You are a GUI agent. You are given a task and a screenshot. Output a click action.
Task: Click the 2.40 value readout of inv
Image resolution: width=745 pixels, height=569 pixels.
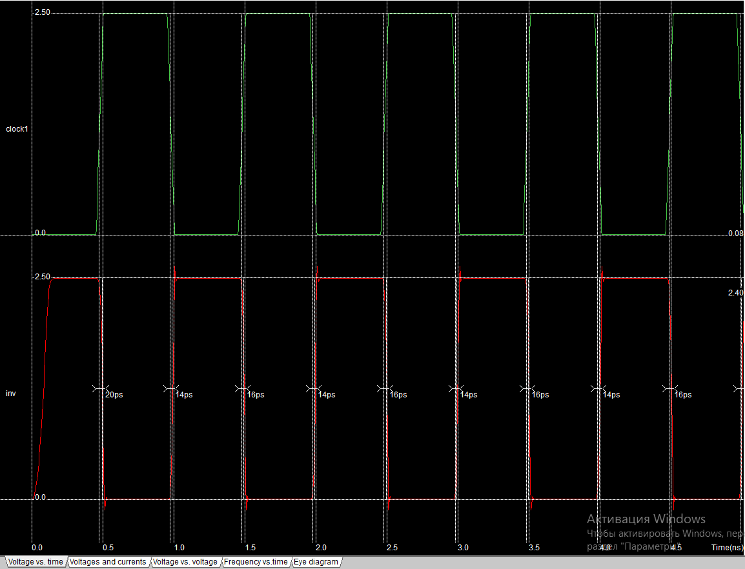[735, 293]
